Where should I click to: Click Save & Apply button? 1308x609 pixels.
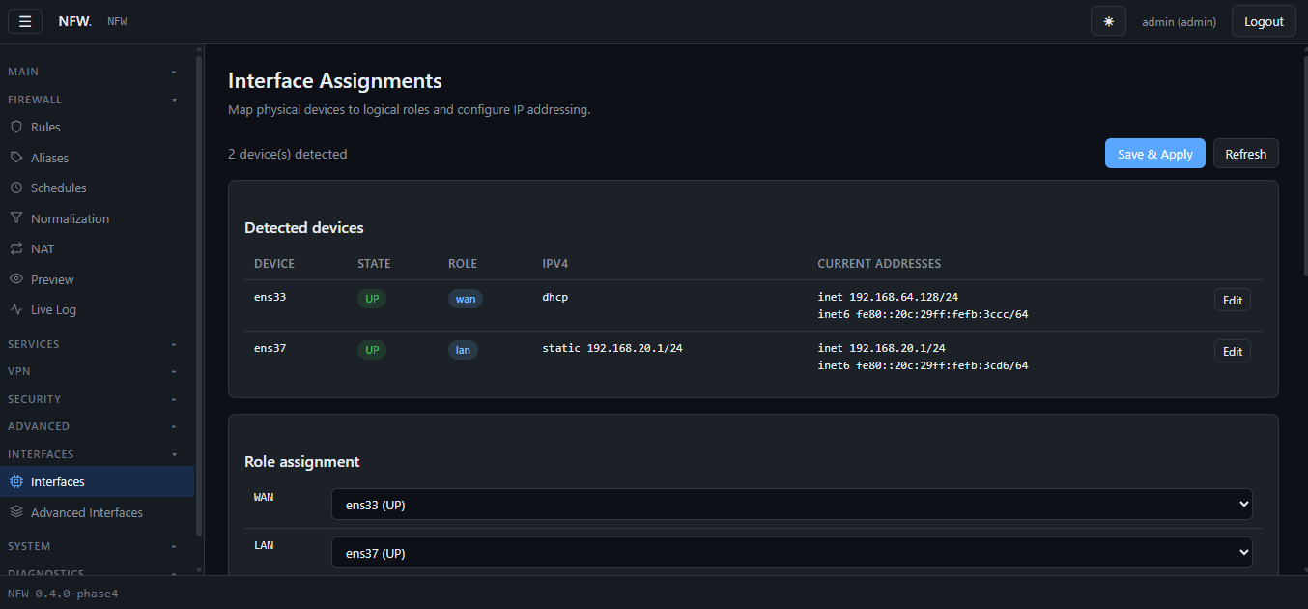coord(1154,154)
